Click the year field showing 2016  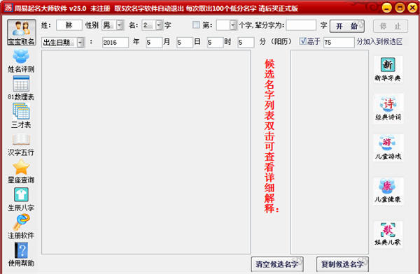click(x=115, y=42)
